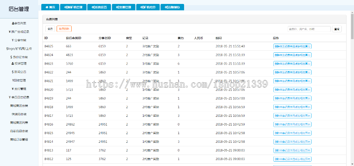Go to the 交易管理 tab

pyautogui.click(x=124, y=7)
